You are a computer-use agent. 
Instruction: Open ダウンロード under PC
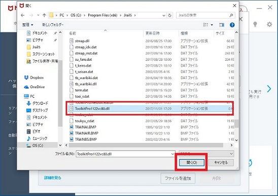(x=40, y=103)
